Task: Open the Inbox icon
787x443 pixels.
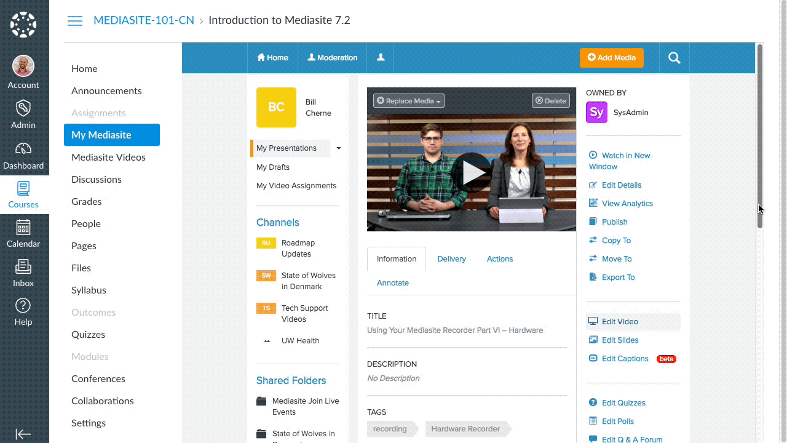Action: (x=23, y=266)
